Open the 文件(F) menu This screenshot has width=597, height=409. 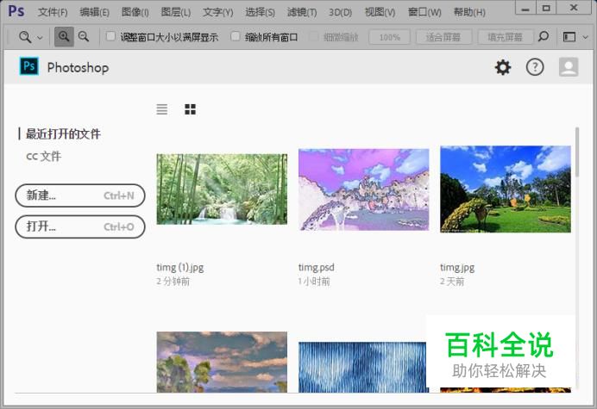click(53, 12)
